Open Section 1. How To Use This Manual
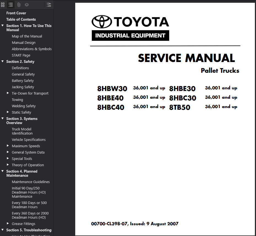The image size is (256, 236). tap(29, 28)
